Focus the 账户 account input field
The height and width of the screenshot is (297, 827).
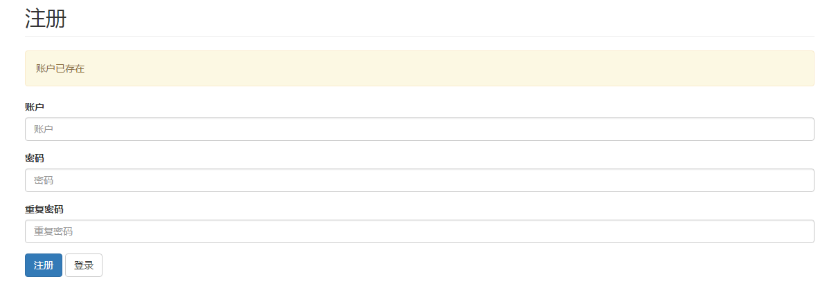(x=419, y=128)
